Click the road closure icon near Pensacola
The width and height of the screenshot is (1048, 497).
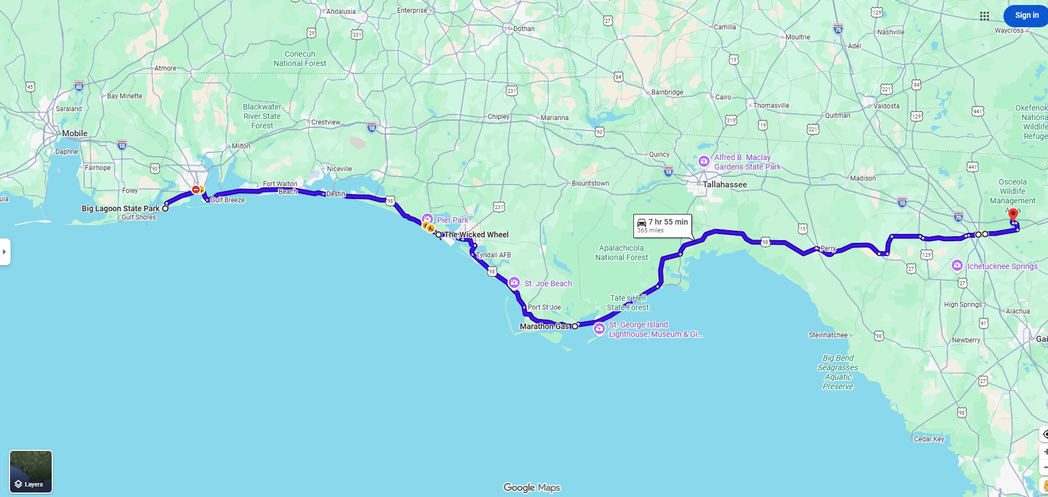[x=195, y=190]
